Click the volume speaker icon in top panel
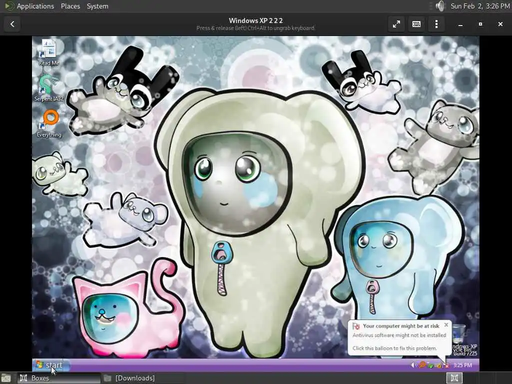The width and height of the screenshot is (512, 384). 440,6
